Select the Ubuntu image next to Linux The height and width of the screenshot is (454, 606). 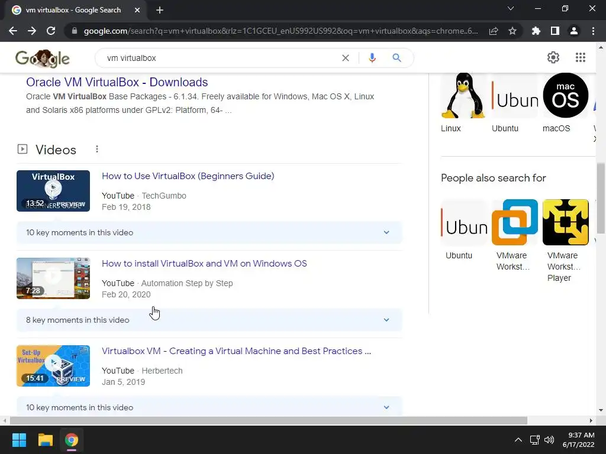click(514, 95)
